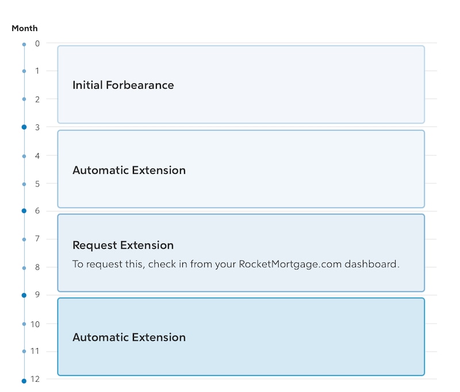Select the large month 9 marker
This screenshot has height=392, width=460.
24,295
